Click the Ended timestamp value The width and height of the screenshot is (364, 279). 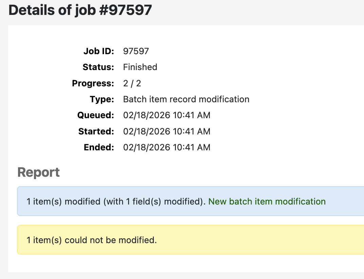(x=167, y=147)
